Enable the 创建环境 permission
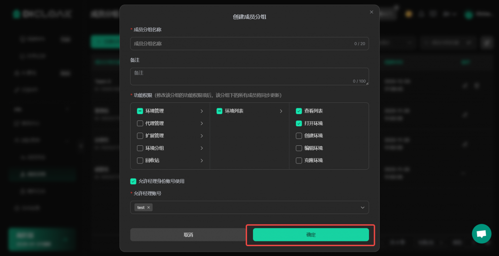 coord(299,136)
